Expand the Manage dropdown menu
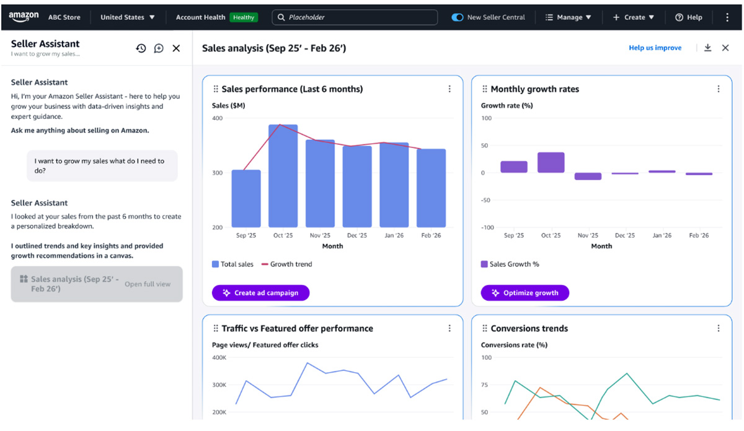This screenshot has width=744, height=431. (x=569, y=17)
